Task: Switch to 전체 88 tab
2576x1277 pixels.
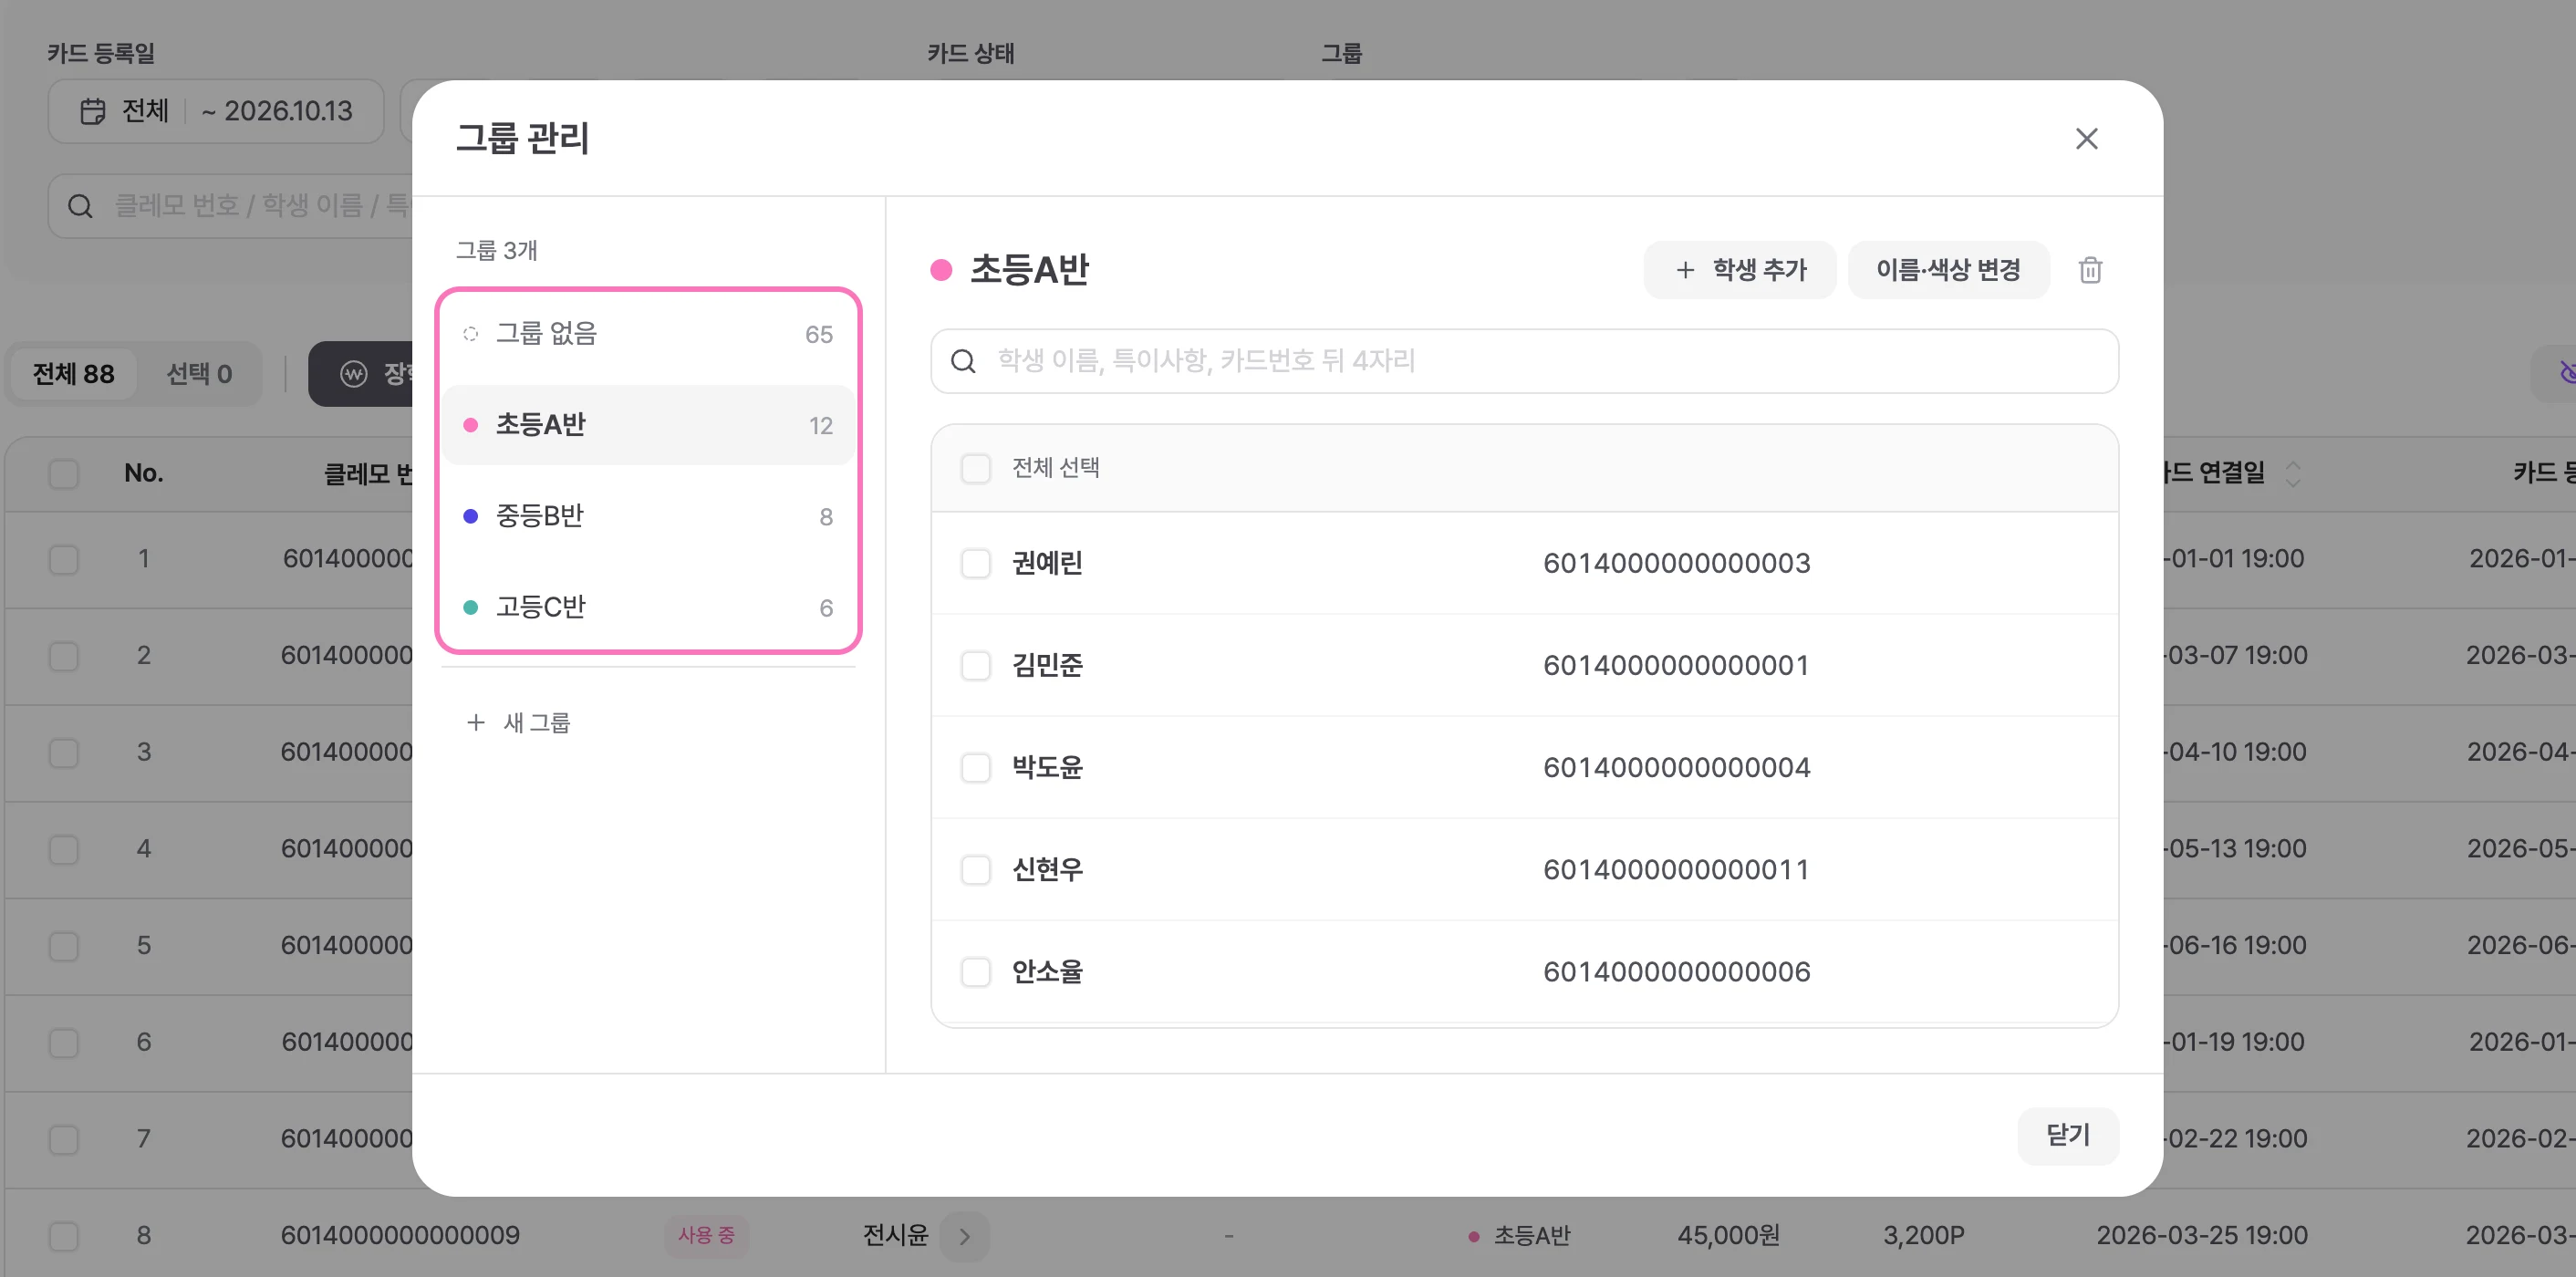Action: [x=73, y=374]
